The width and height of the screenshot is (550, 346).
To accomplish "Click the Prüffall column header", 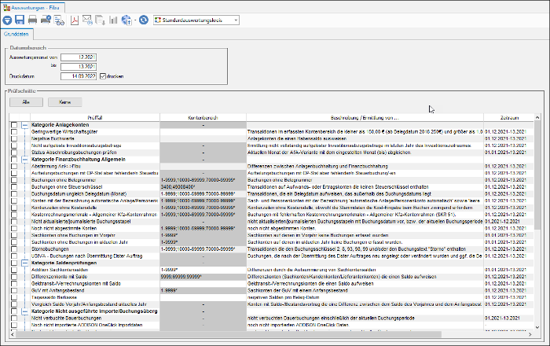I will tap(95, 117).
